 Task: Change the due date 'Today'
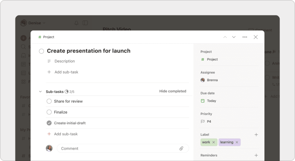[x=208, y=101]
